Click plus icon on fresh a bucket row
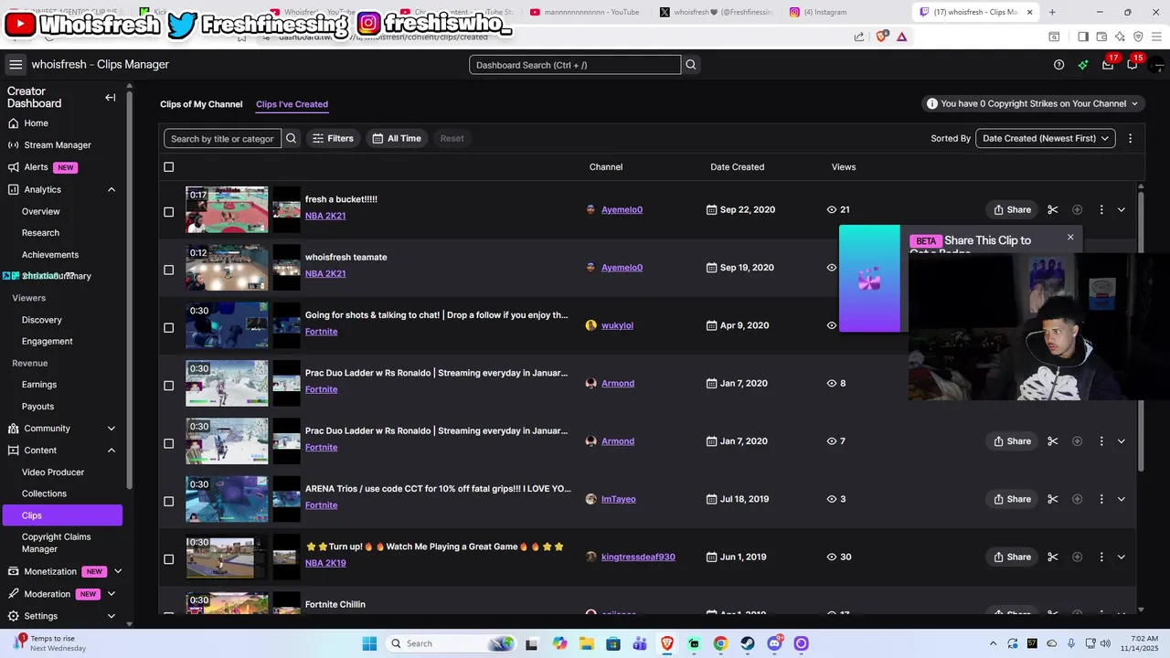The image size is (1170, 658). [x=1077, y=209]
